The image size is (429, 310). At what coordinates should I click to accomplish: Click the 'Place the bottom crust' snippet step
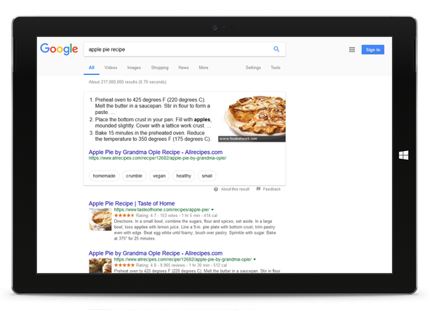[x=153, y=123]
